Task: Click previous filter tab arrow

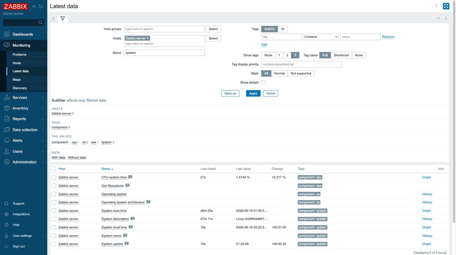Action: point(53,18)
